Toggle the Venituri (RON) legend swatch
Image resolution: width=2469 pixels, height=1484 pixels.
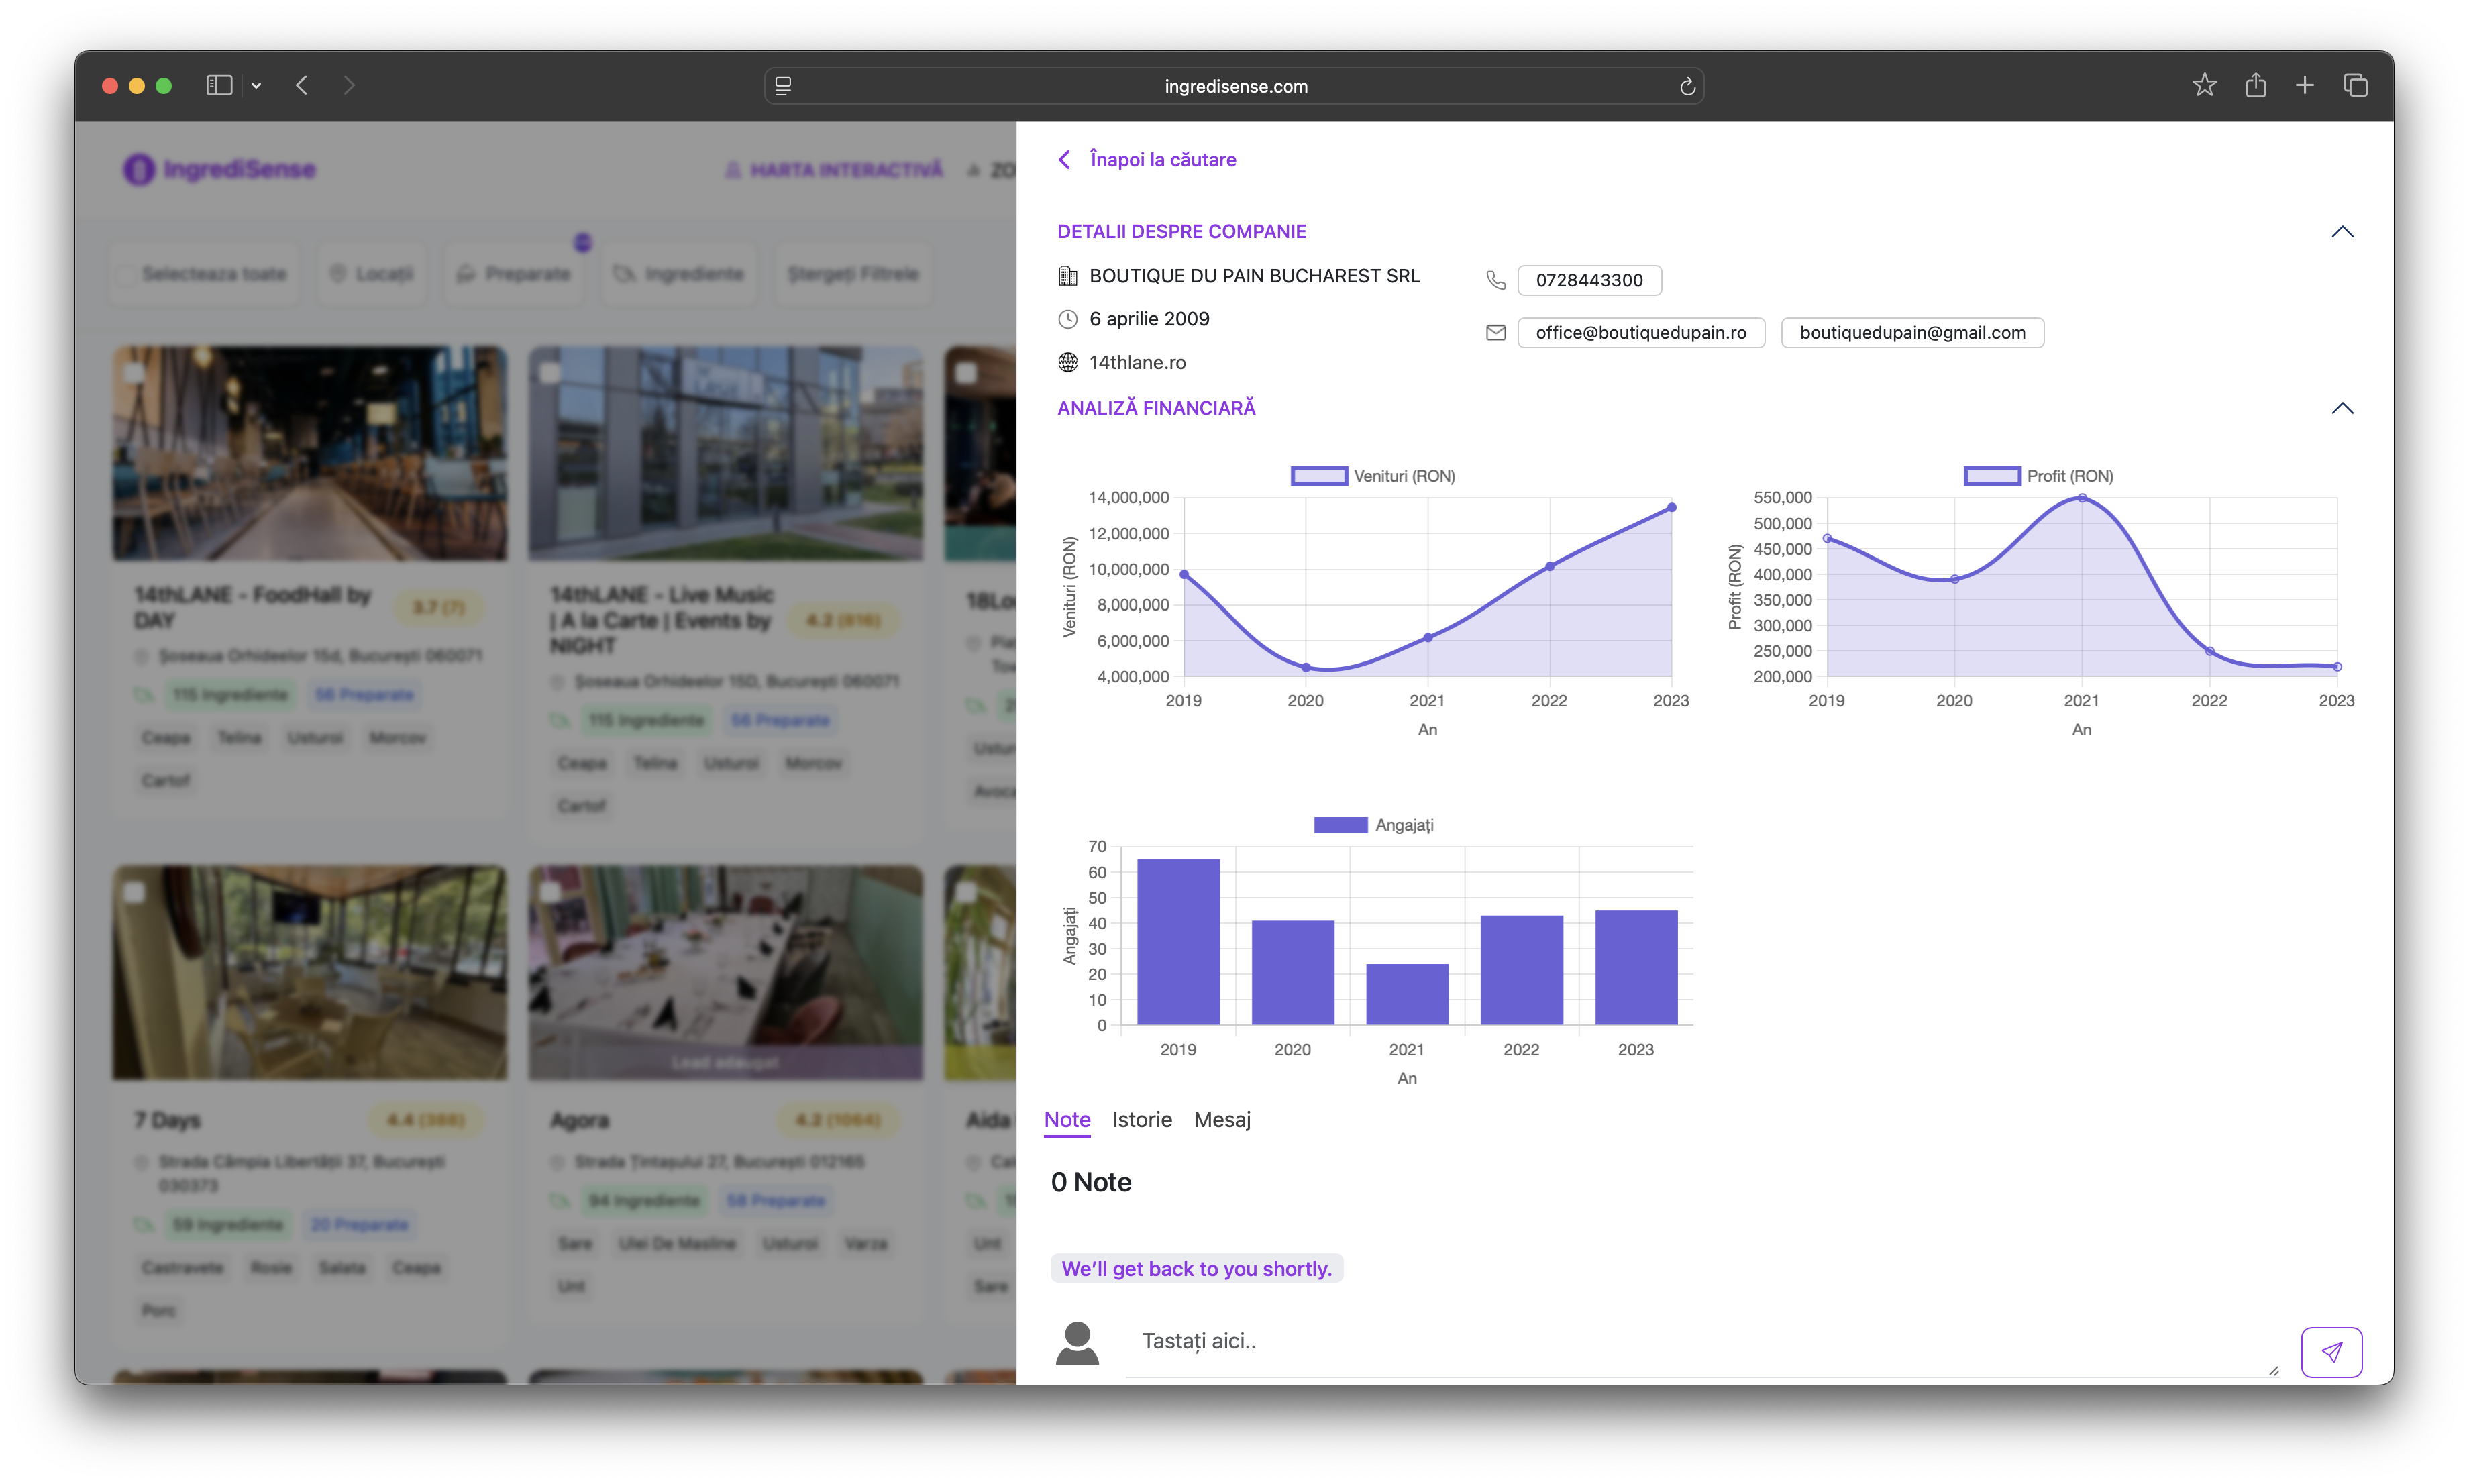(x=1319, y=476)
